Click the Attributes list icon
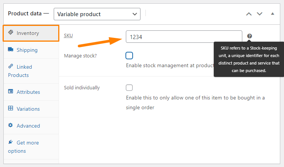The image size is (284, 167). click(x=11, y=91)
